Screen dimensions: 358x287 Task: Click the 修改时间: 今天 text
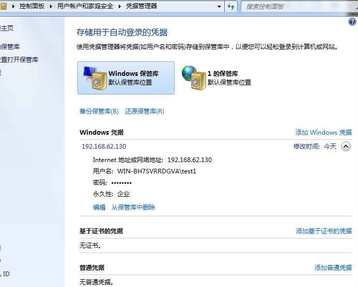(x=315, y=147)
